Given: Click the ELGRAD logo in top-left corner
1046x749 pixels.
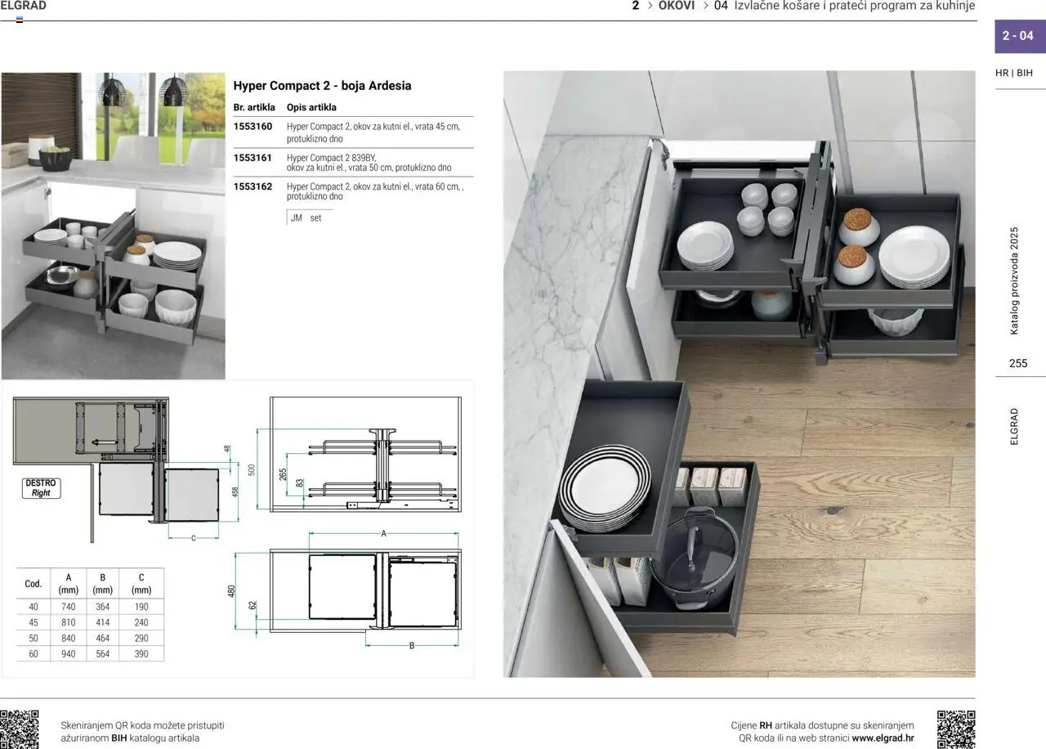Looking at the screenshot, I should click(24, 7).
